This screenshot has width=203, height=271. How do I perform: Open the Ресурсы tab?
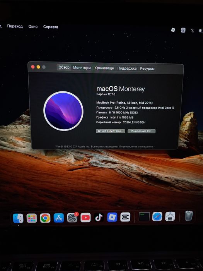(x=147, y=69)
